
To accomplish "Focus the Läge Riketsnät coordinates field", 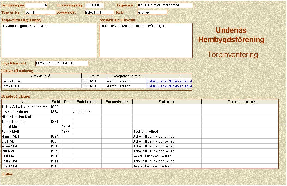I will [x=62, y=63].
